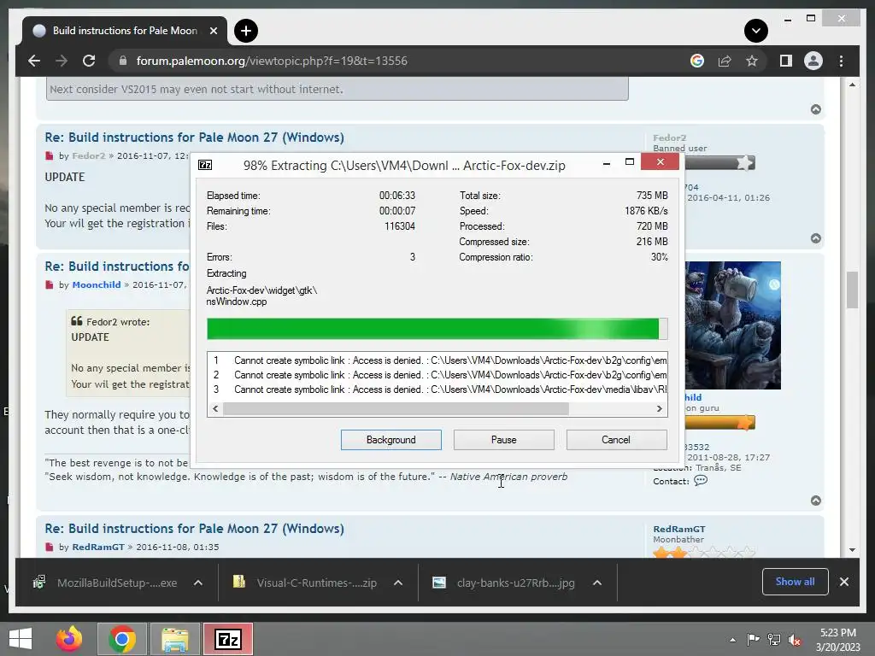The image size is (875, 656).
Task: Expand MozillaBuildSetup download options chevron
Action: pos(197,583)
